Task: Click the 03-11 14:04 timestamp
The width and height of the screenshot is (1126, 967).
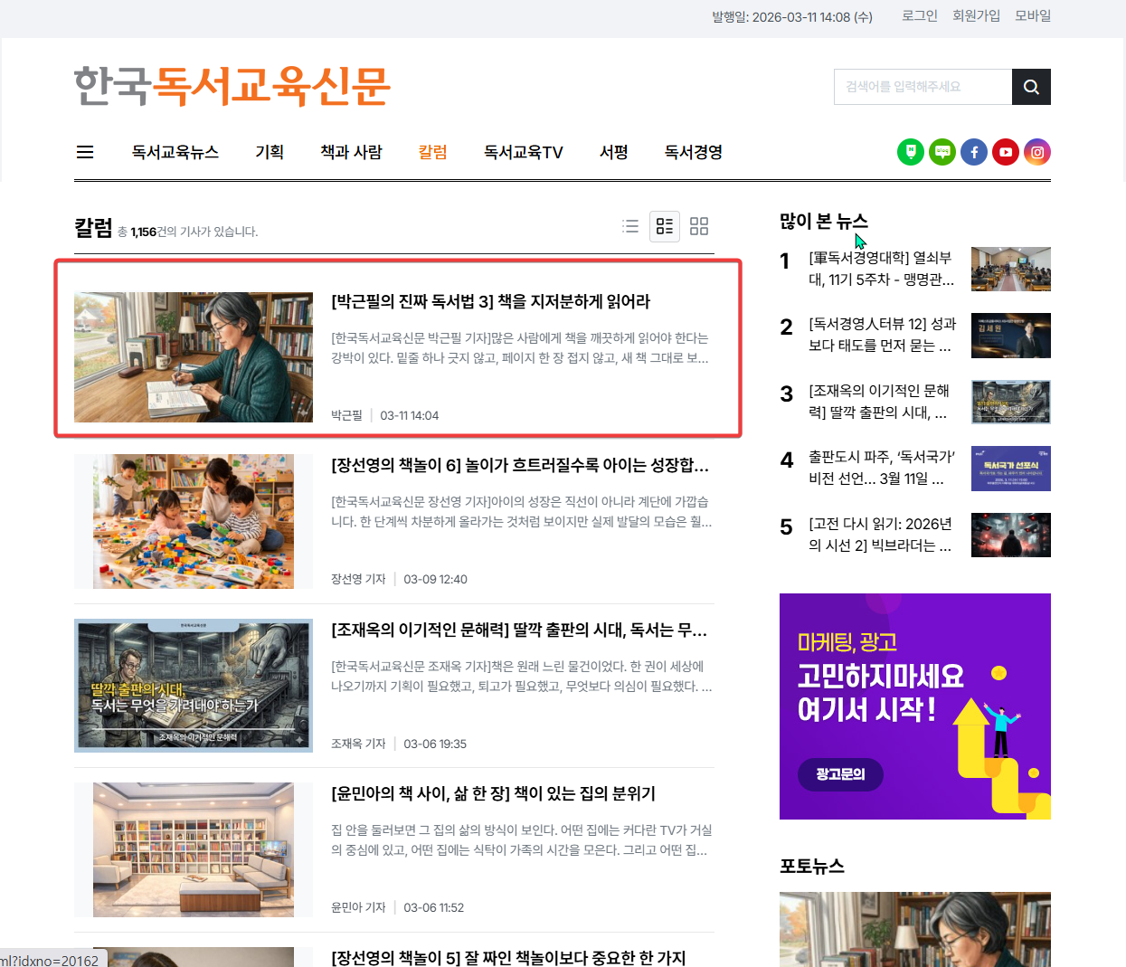Action: point(410,415)
